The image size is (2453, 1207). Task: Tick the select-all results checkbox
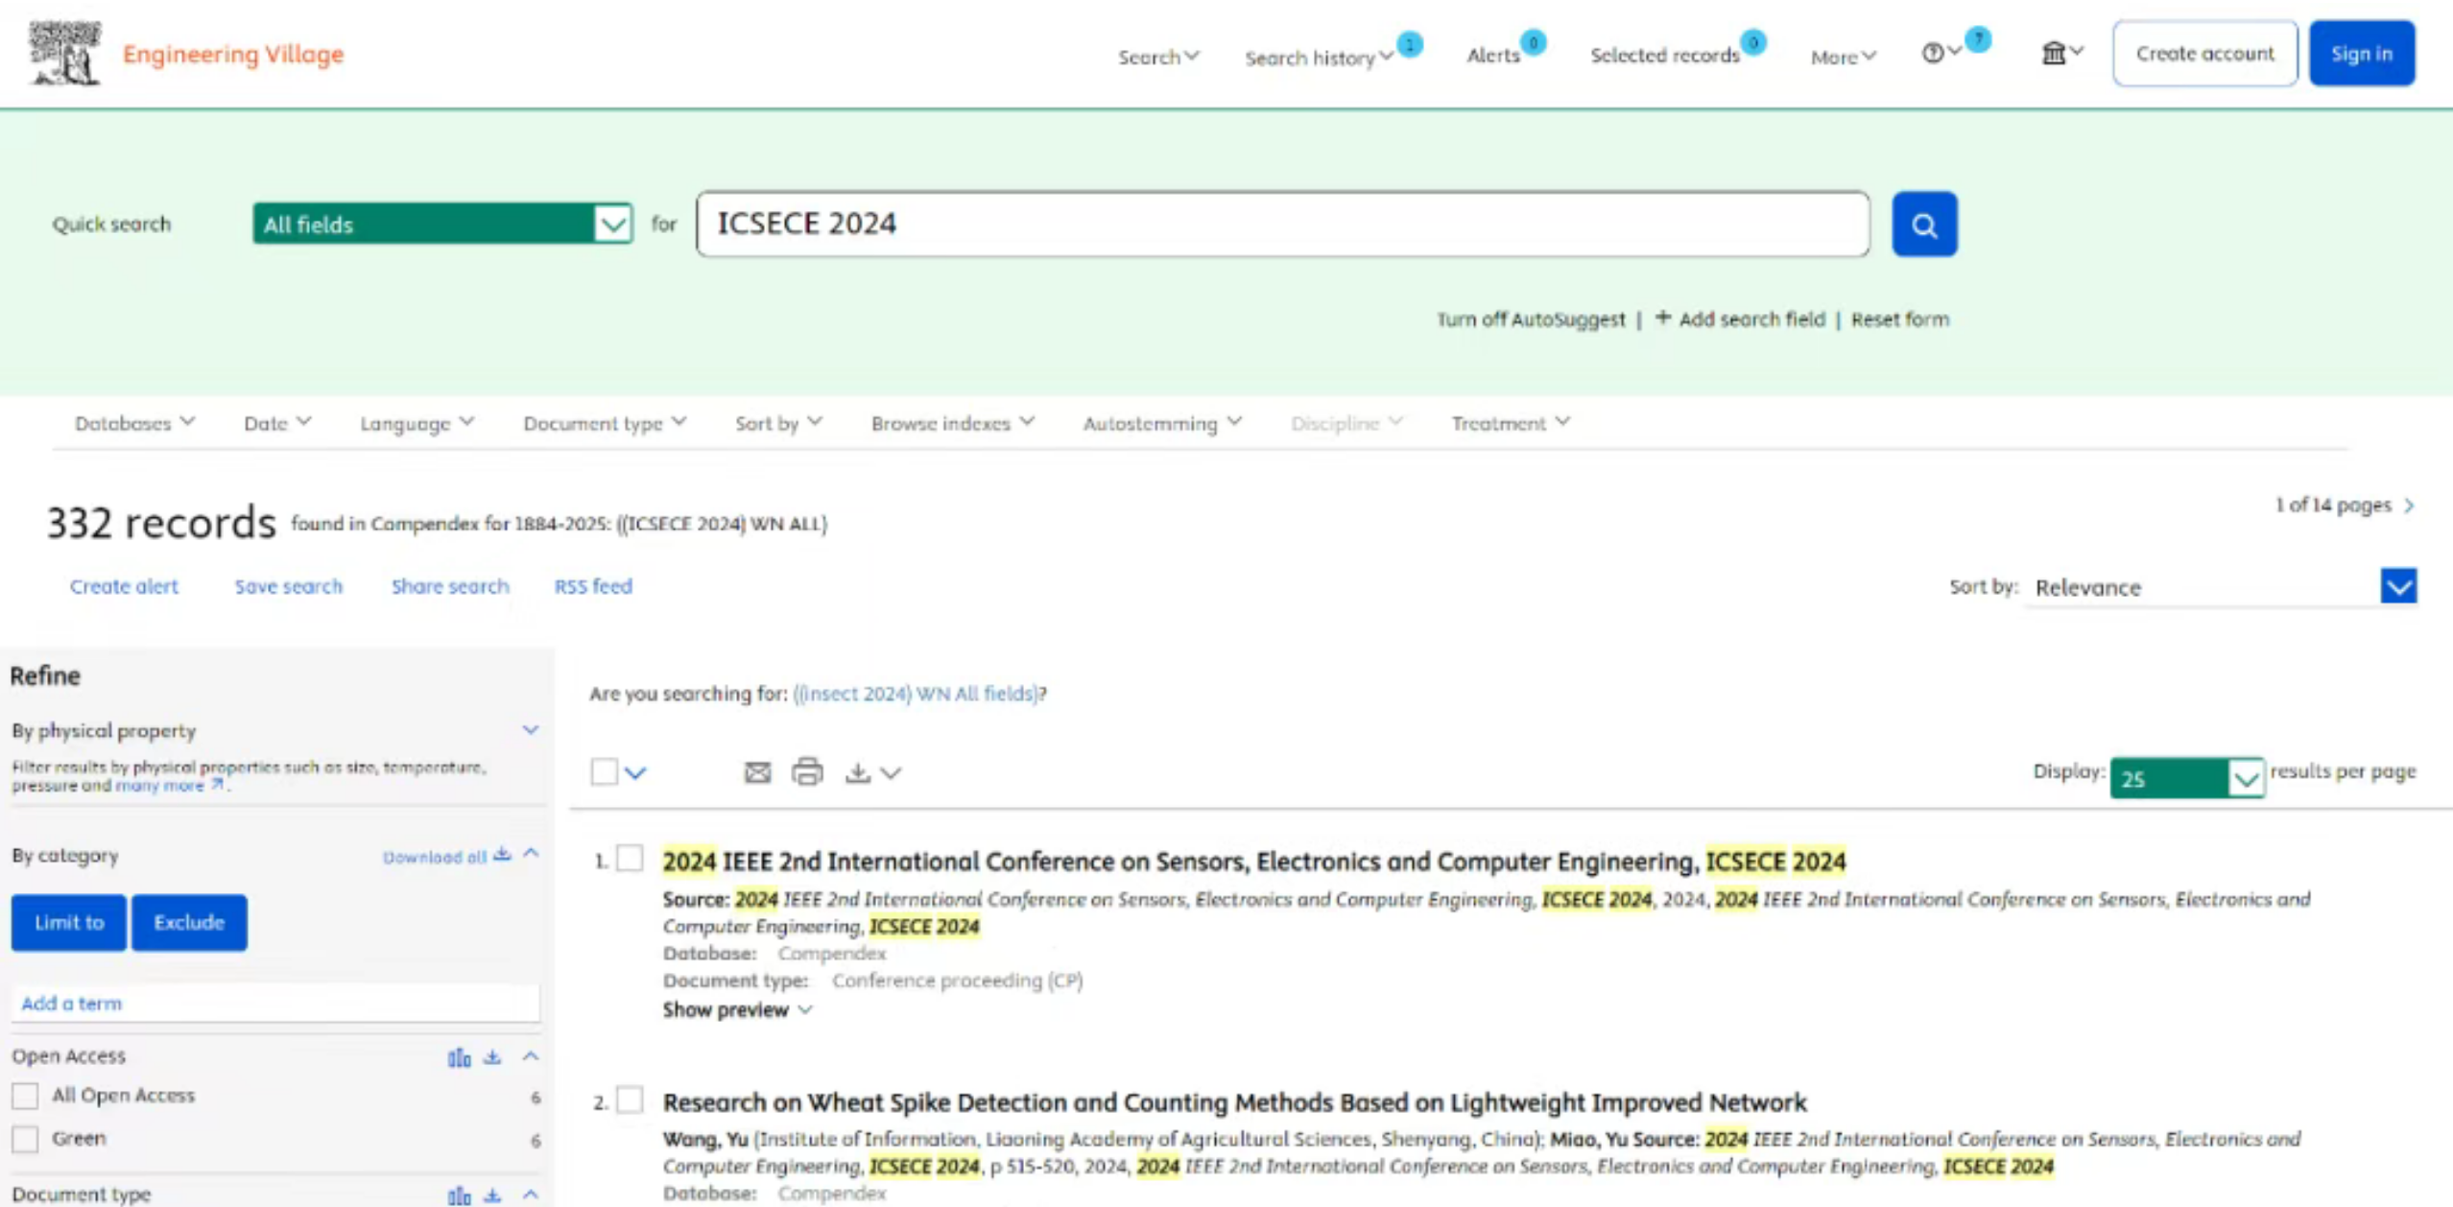click(605, 771)
